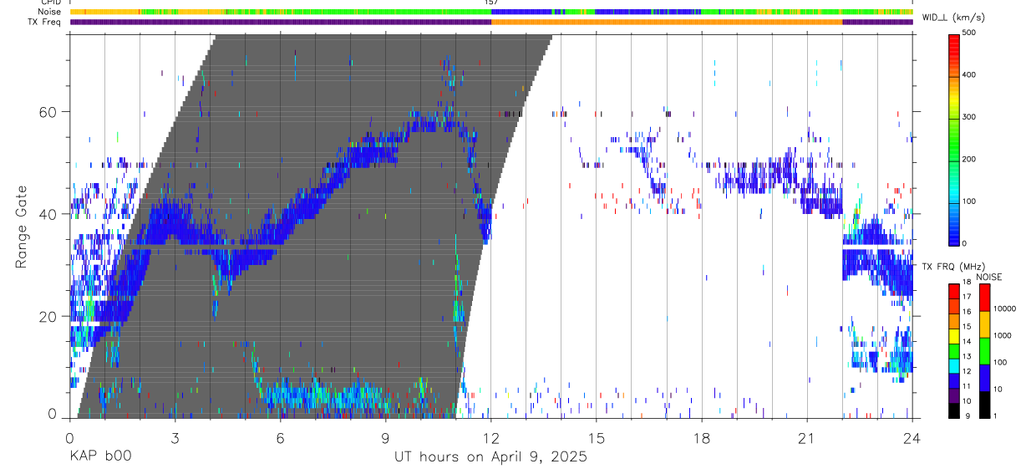Click the '300' width color bar label
Viewport: 1026px width, 474px height.
coord(969,117)
